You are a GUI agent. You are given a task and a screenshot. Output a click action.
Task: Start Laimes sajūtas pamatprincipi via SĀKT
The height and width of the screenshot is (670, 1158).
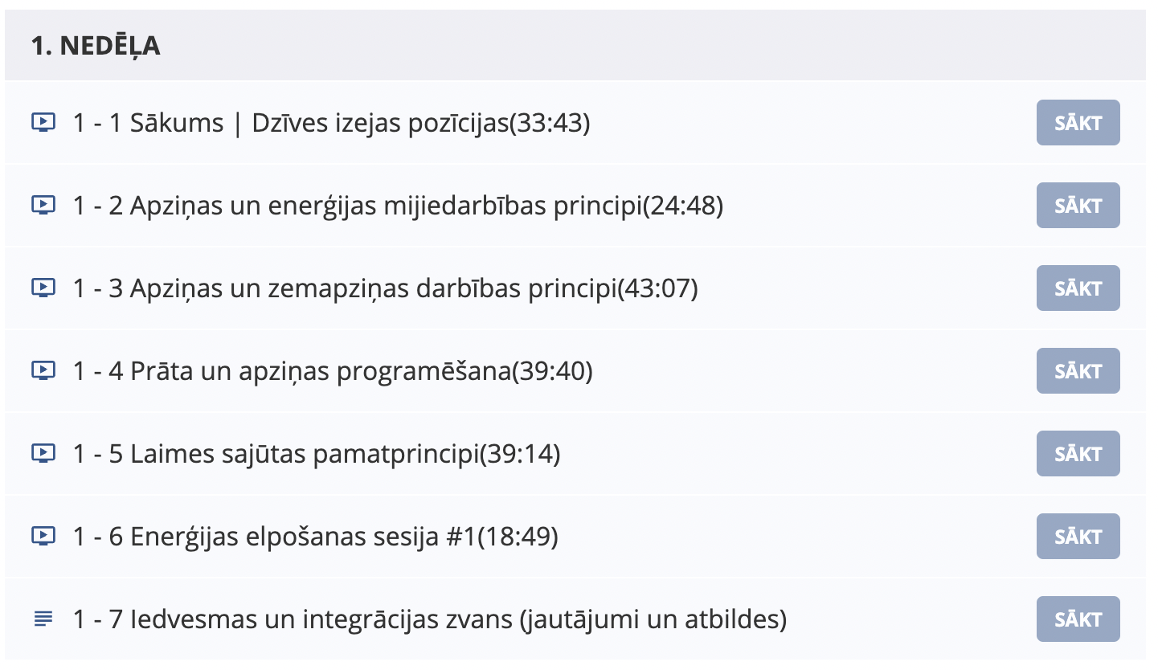(1078, 454)
